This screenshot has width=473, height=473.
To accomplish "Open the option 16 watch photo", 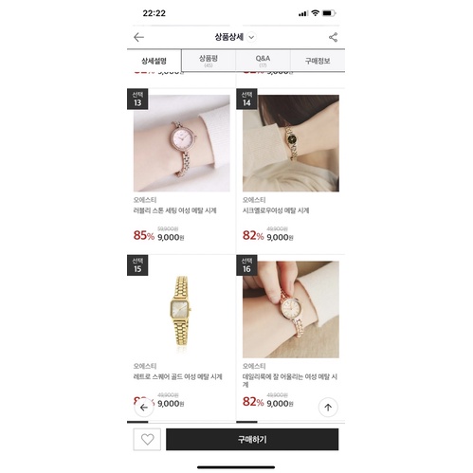I will pos(291,309).
